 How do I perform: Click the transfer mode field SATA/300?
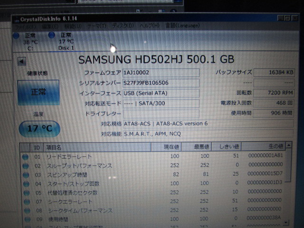coord(161,104)
